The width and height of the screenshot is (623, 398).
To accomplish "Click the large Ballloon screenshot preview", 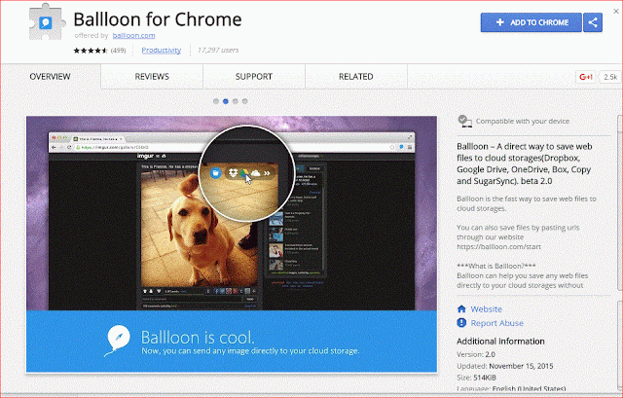I will coord(232,244).
